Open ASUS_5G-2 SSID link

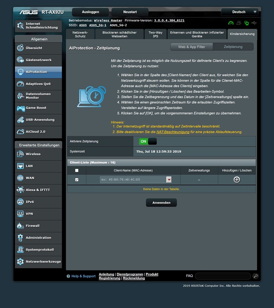tap(118, 25)
